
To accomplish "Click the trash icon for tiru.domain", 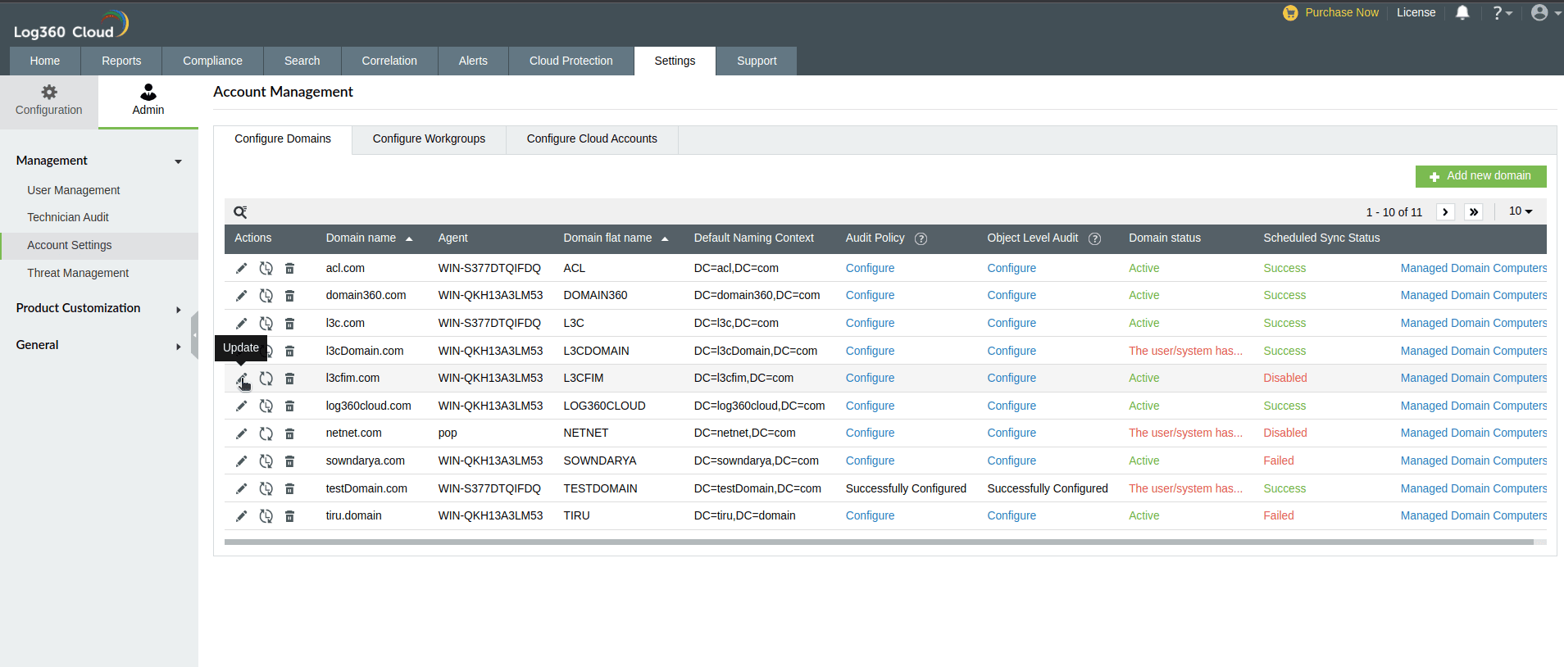I will pos(289,516).
